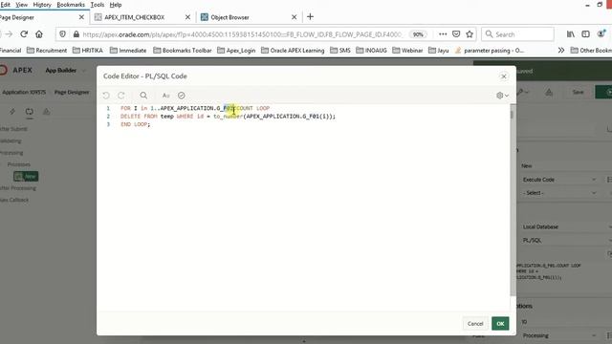The image size is (612, 344).
Task: Close the Code Editor dialog
Action: (x=504, y=76)
